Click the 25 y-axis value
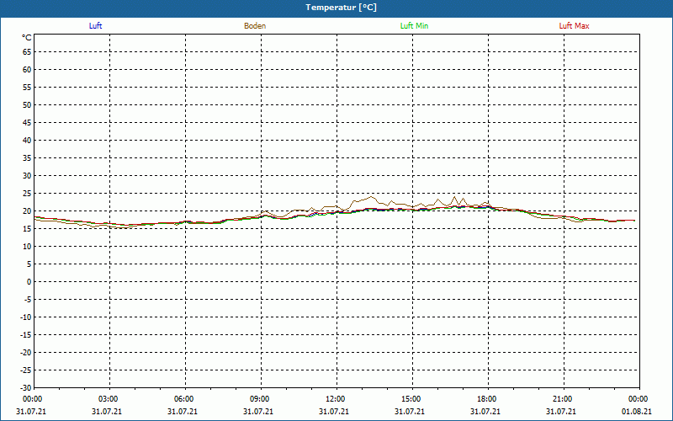This screenshot has height=421, width=673. [27, 194]
